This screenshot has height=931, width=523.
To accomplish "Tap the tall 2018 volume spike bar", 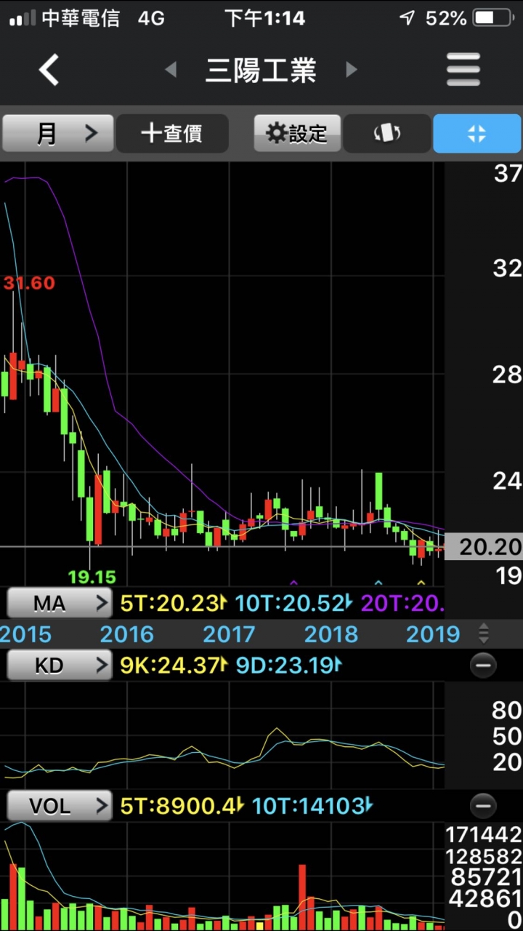I will point(302,897).
